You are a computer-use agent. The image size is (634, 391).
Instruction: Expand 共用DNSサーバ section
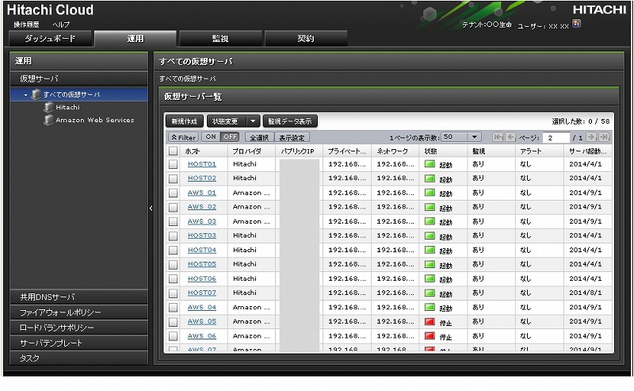click(78, 297)
